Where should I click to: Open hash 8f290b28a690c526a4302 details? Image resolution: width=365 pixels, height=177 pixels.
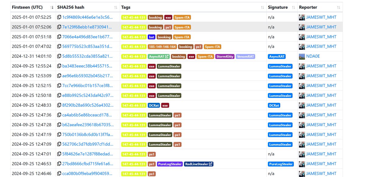point(87,105)
